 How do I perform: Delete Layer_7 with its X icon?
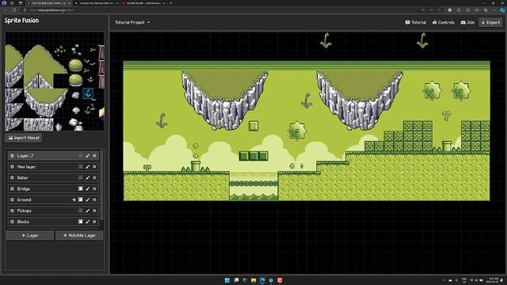coord(94,156)
